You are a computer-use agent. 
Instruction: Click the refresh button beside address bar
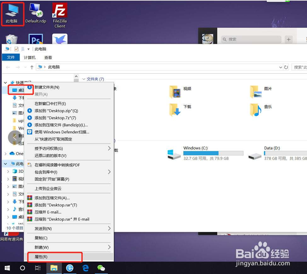(286, 67)
